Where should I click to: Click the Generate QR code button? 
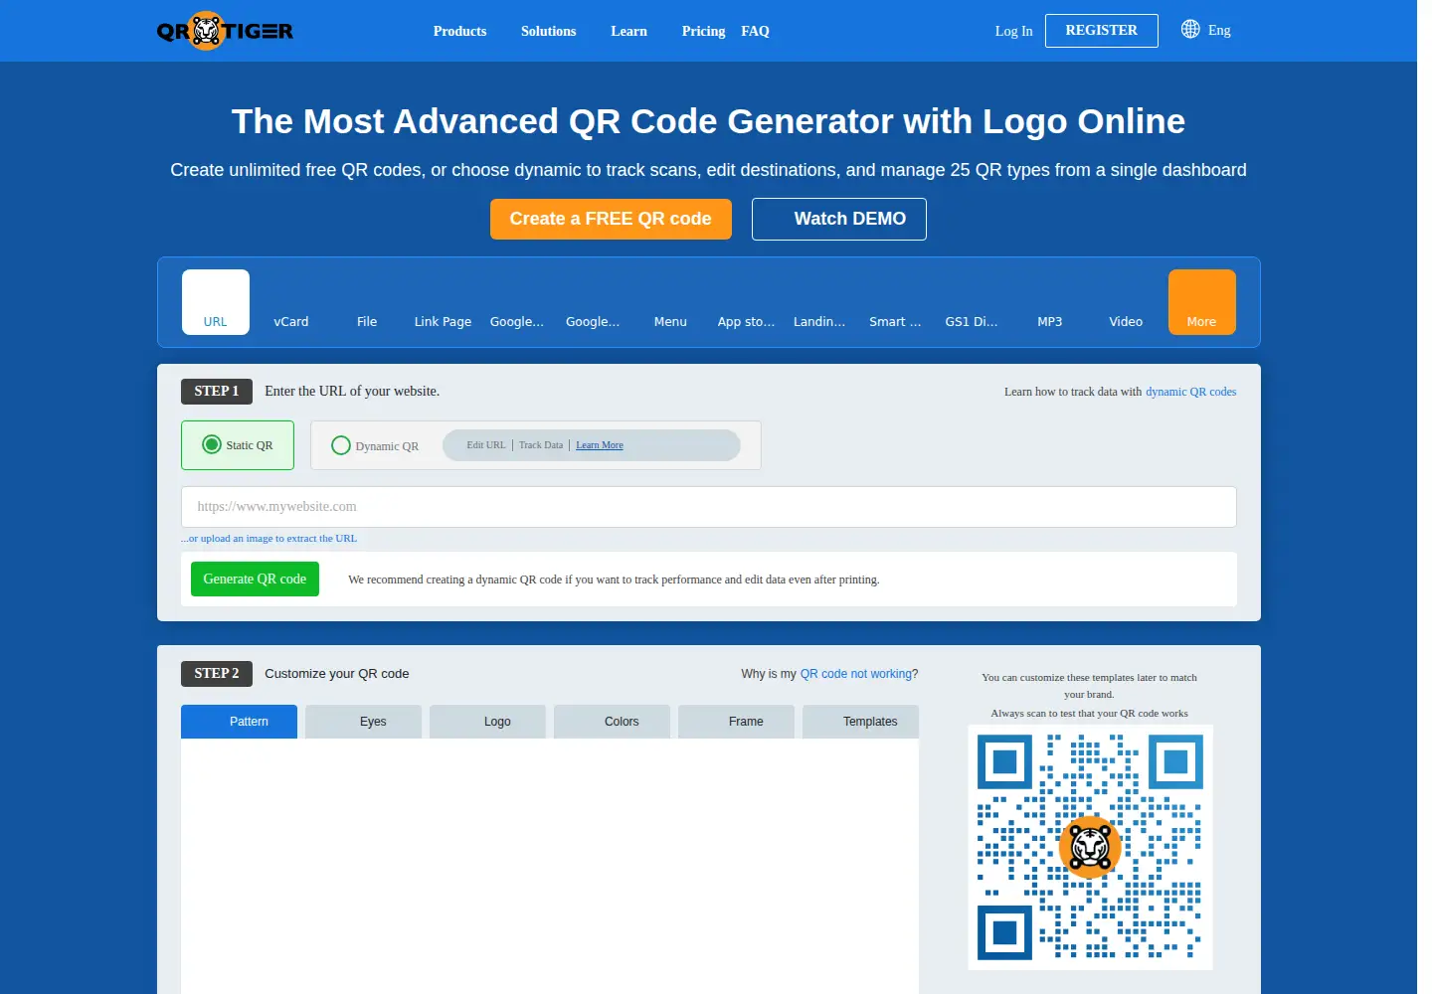[x=255, y=579]
